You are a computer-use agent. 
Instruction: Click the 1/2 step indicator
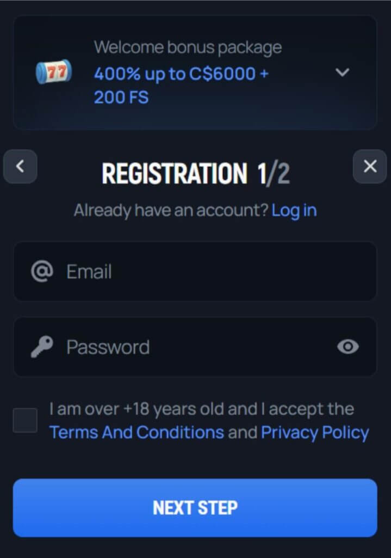[x=274, y=174]
